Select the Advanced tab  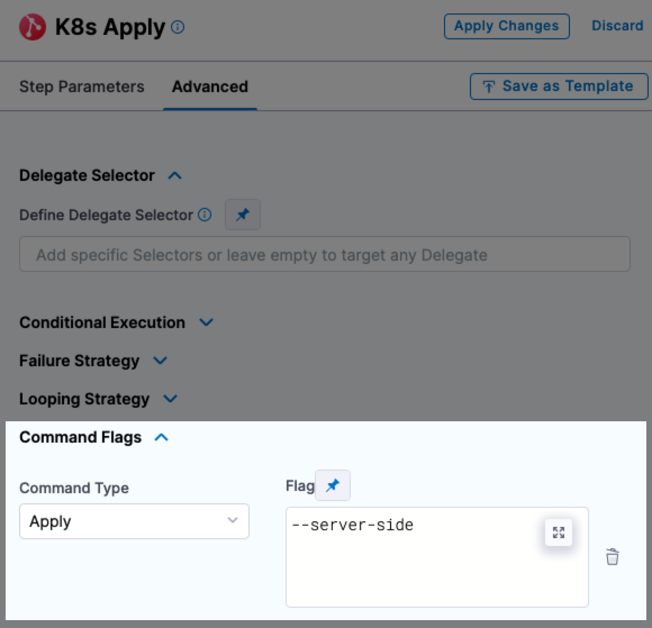tap(210, 87)
